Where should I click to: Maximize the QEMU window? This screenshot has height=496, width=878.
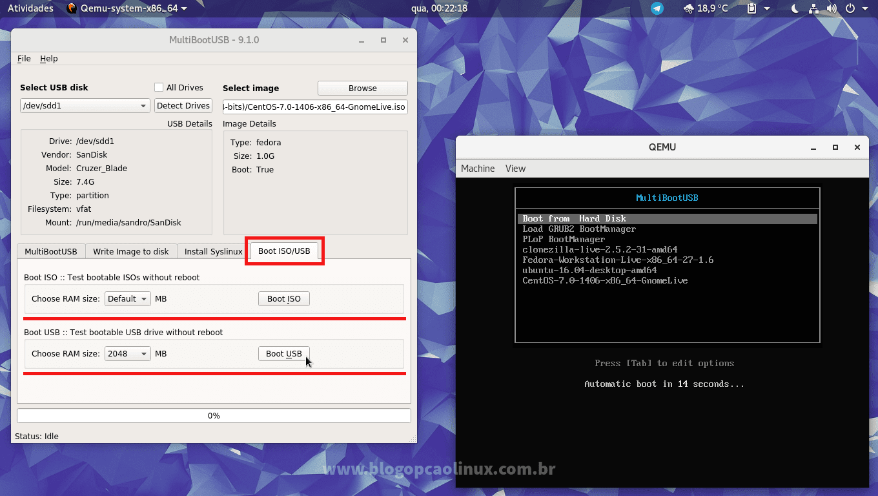pos(835,147)
